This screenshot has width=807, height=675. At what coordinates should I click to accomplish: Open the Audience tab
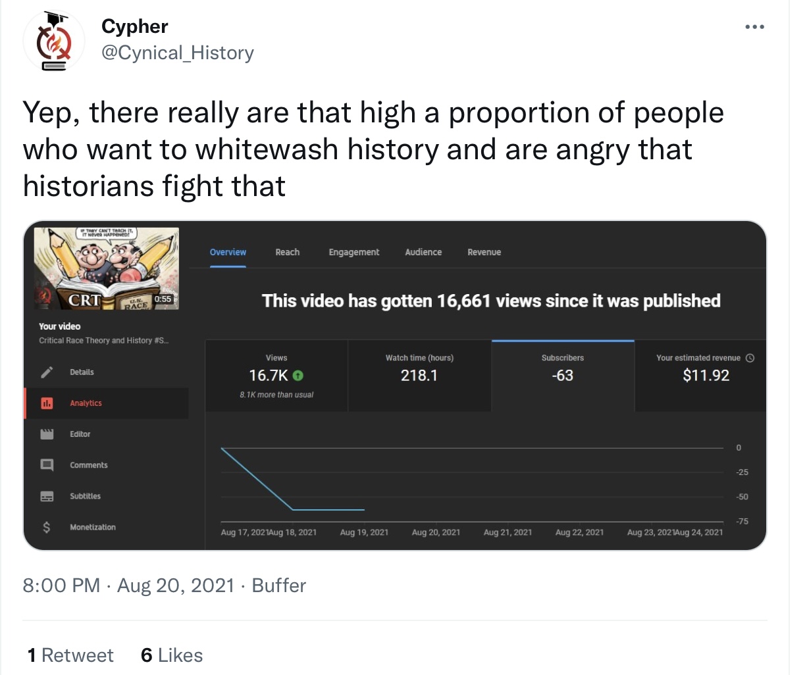(423, 252)
